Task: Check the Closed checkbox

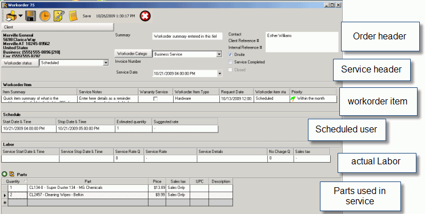Action: (x=230, y=70)
